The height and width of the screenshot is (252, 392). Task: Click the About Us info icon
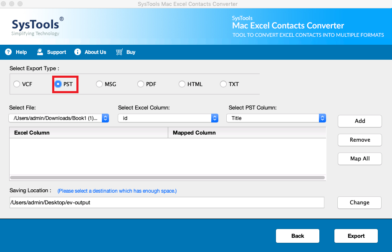click(78, 52)
